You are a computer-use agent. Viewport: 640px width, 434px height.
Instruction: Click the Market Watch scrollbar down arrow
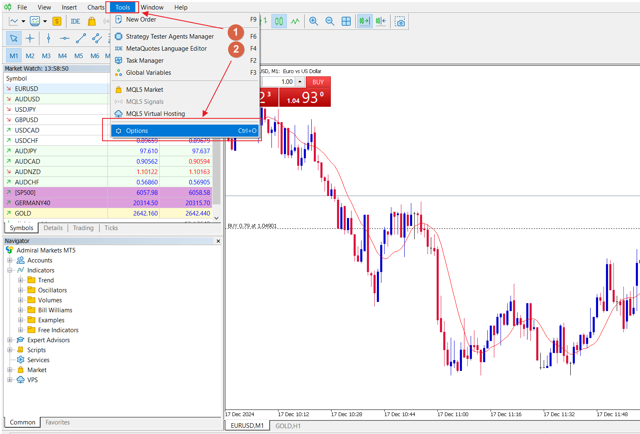click(216, 218)
